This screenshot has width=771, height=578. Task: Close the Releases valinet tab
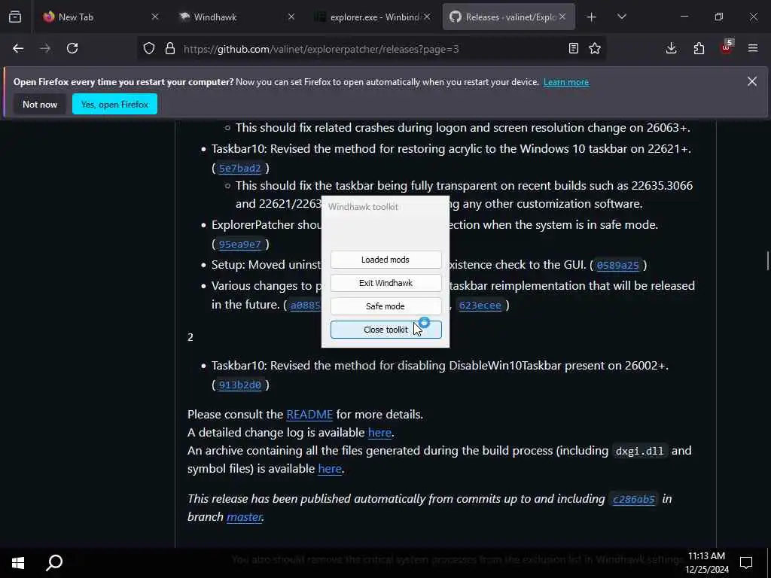click(562, 17)
